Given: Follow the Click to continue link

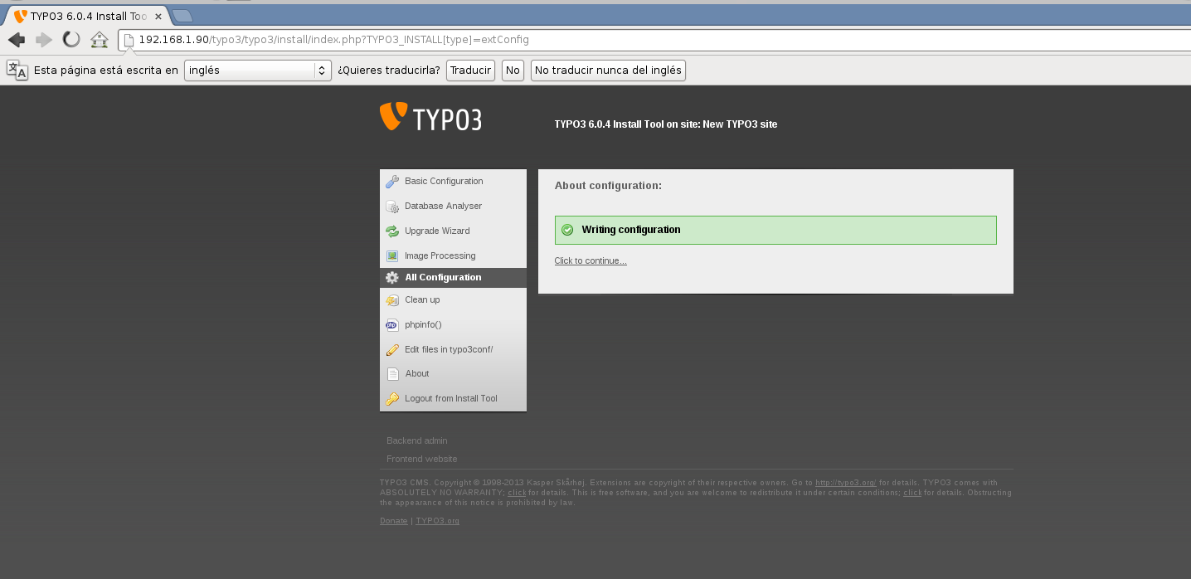Looking at the screenshot, I should click(x=591, y=261).
